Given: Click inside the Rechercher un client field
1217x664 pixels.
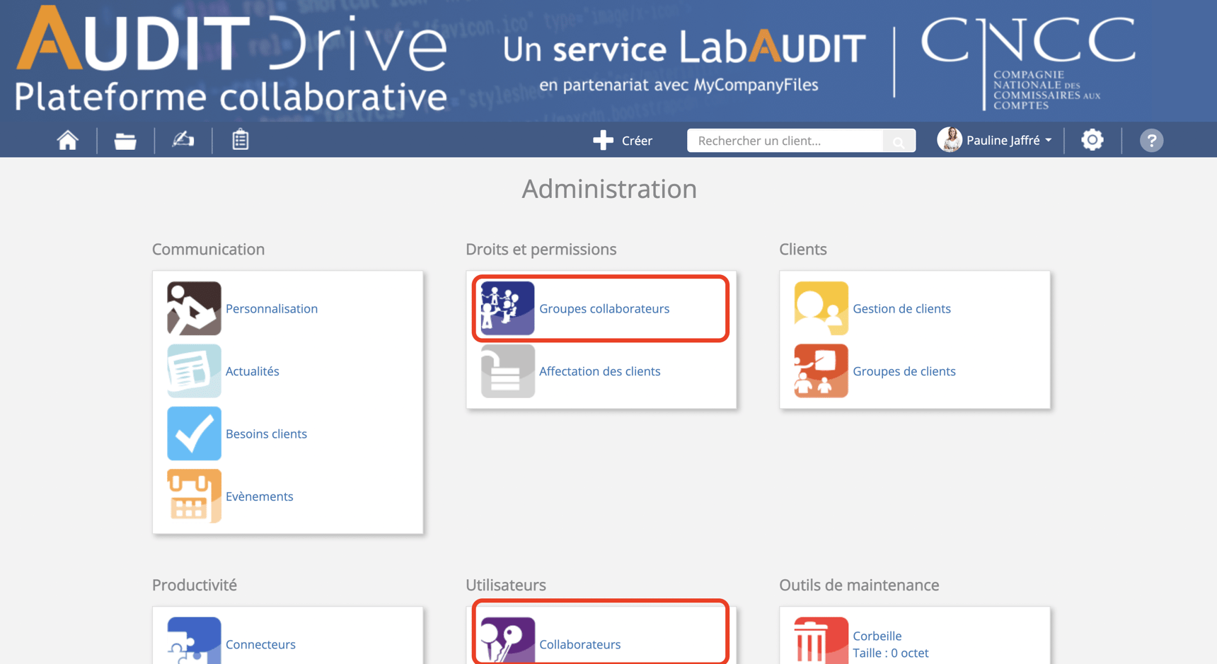Looking at the screenshot, I should [778, 140].
